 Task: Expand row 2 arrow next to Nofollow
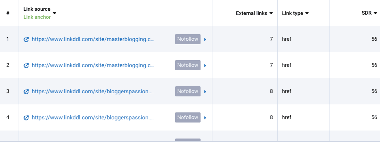tap(205, 65)
